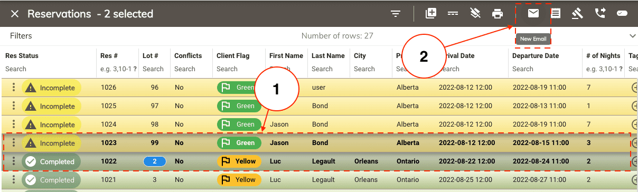Viewport: 638px width, 192px height.
Task: Focus the Lot # search field
Action: pos(154,69)
